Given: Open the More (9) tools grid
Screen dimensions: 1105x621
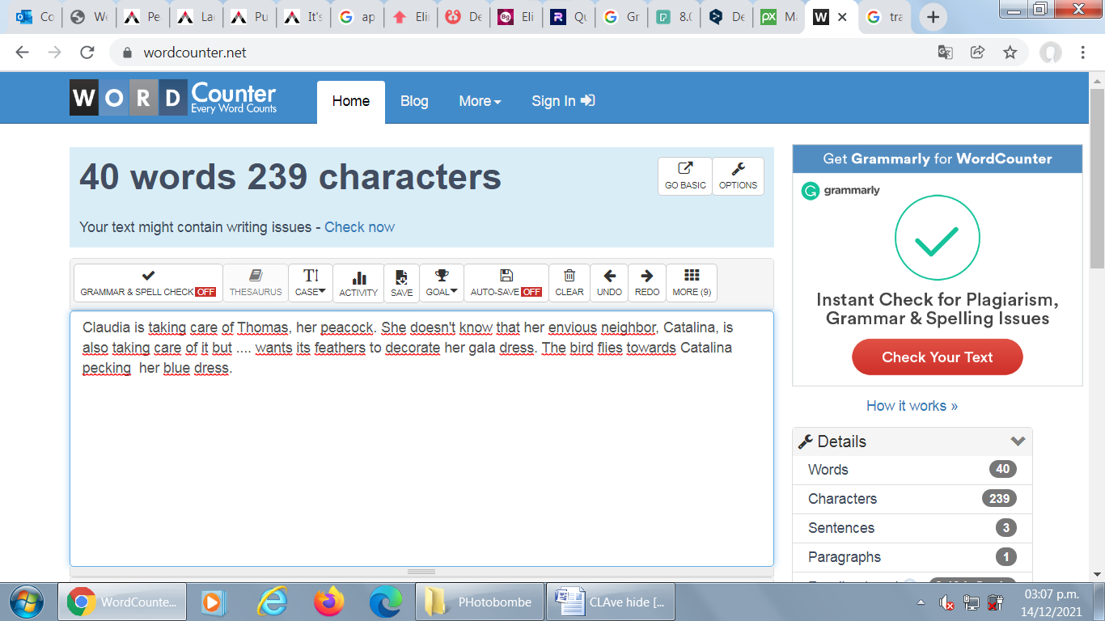Looking at the screenshot, I should point(692,283).
